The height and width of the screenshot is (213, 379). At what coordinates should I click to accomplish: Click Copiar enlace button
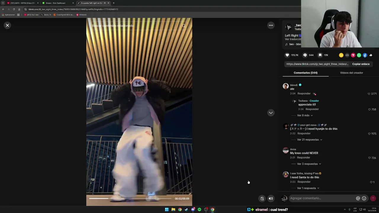[361, 64]
